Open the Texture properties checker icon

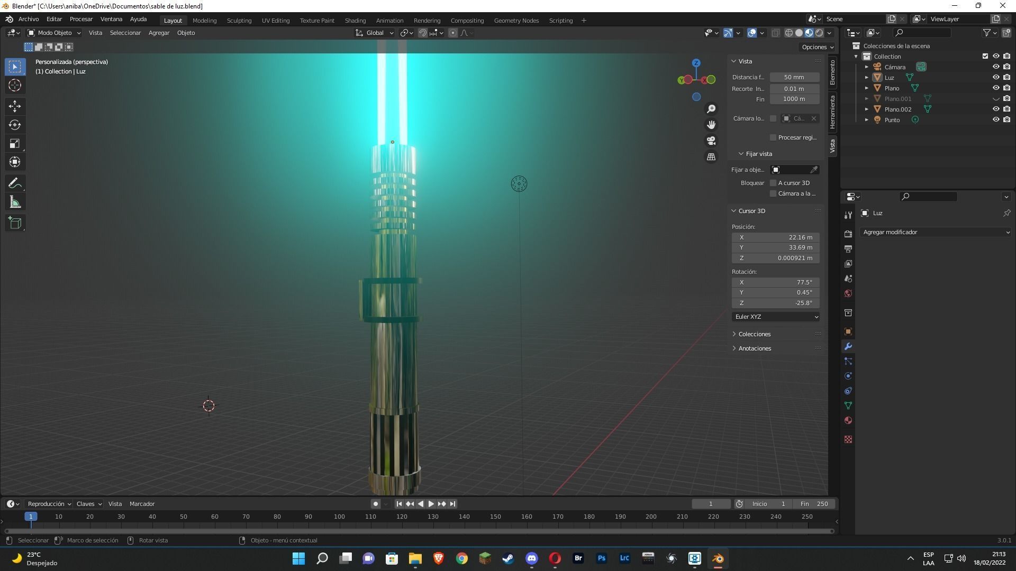click(848, 439)
